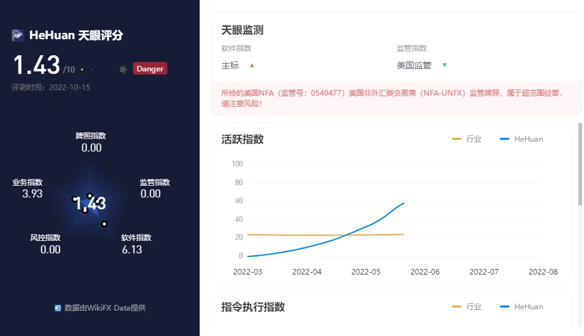Viewport: 584px width, 336px height.
Task: Click the 指令执行指数 chart heading
Action: [253, 307]
